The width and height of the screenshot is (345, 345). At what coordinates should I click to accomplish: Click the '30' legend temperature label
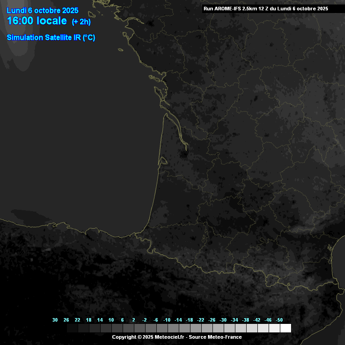pyautogui.click(x=55, y=320)
